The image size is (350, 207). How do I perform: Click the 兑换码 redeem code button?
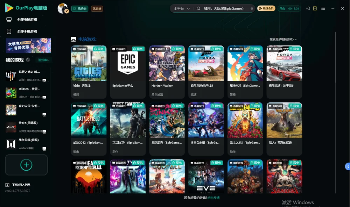pyautogui.click(x=80, y=8)
